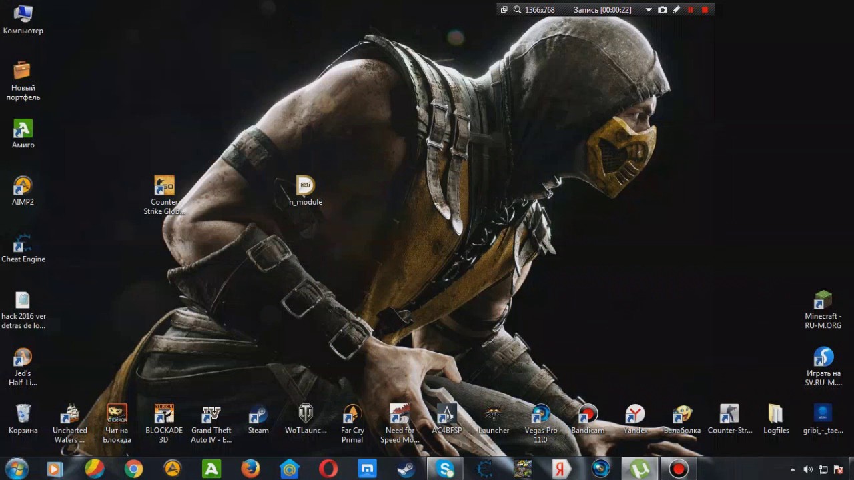Stop the Bandicam recording with red square

pyautogui.click(x=705, y=10)
